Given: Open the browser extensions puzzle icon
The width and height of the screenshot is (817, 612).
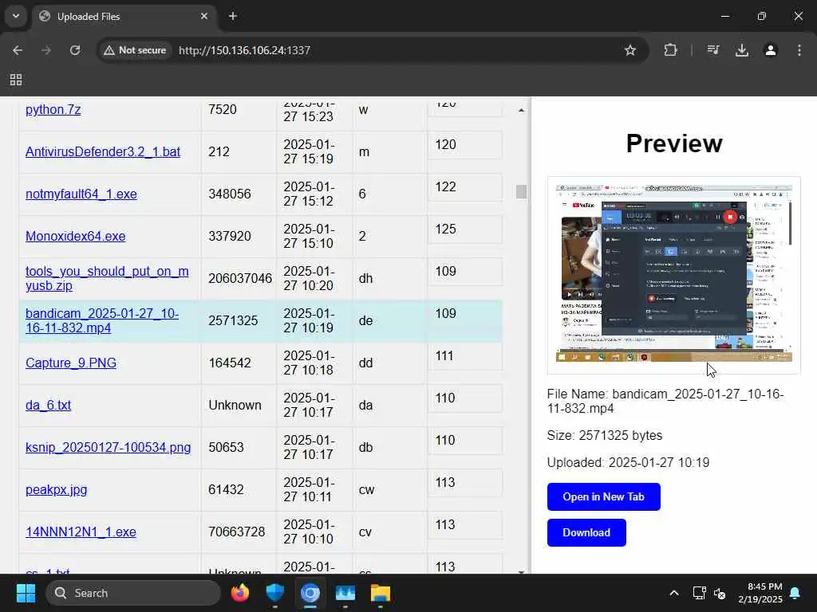Looking at the screenshot, I should [x=670, y=50].
